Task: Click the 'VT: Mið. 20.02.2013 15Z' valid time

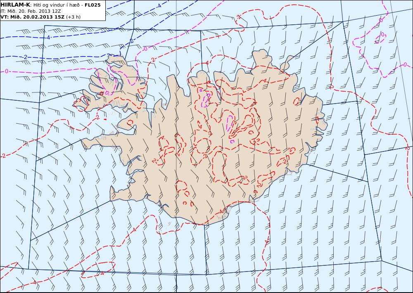Action: pyautogui.click(x=32, y=17)
